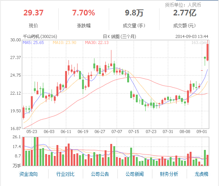This screenshot has height=186, width=219.
Task: Click the 06-11 date label
Action: coord(66,132)
